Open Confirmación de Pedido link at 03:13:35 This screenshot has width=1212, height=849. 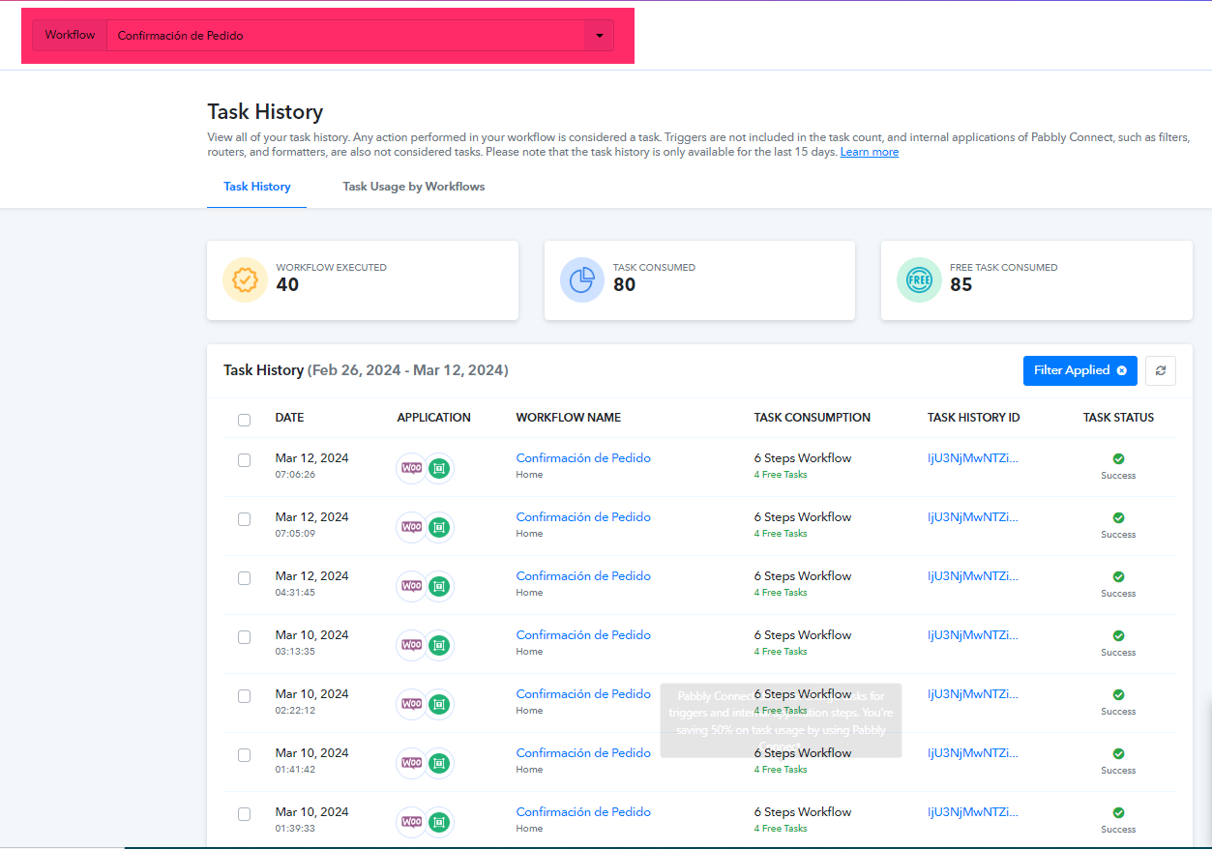(583, 635)
